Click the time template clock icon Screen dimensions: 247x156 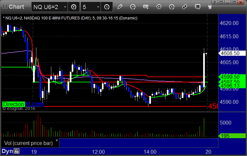pos(107,7)
